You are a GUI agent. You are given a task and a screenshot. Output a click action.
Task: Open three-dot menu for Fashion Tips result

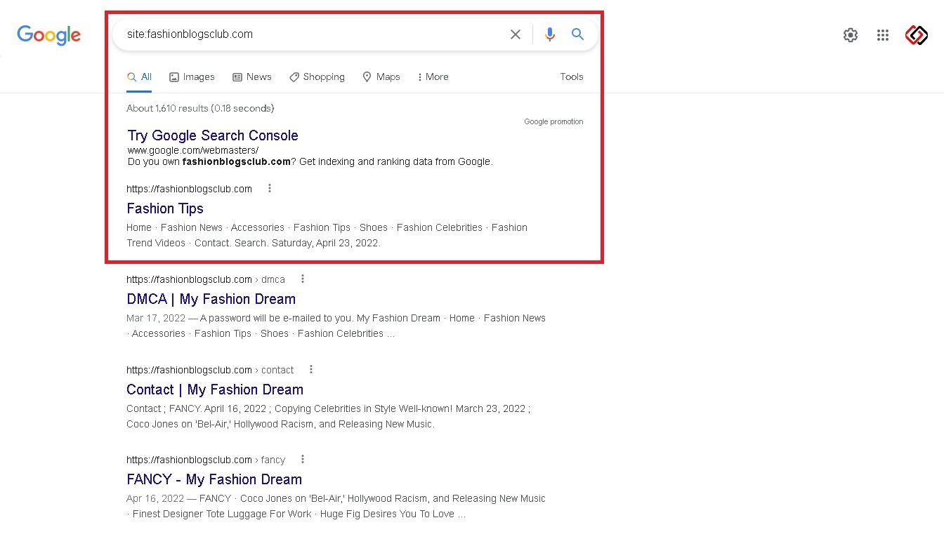pos(269,188)
